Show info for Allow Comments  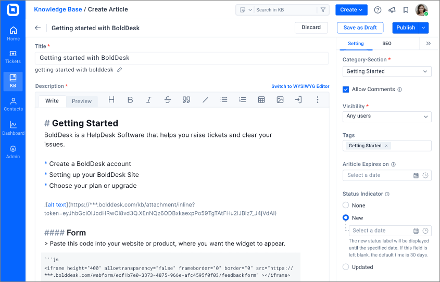399,89
